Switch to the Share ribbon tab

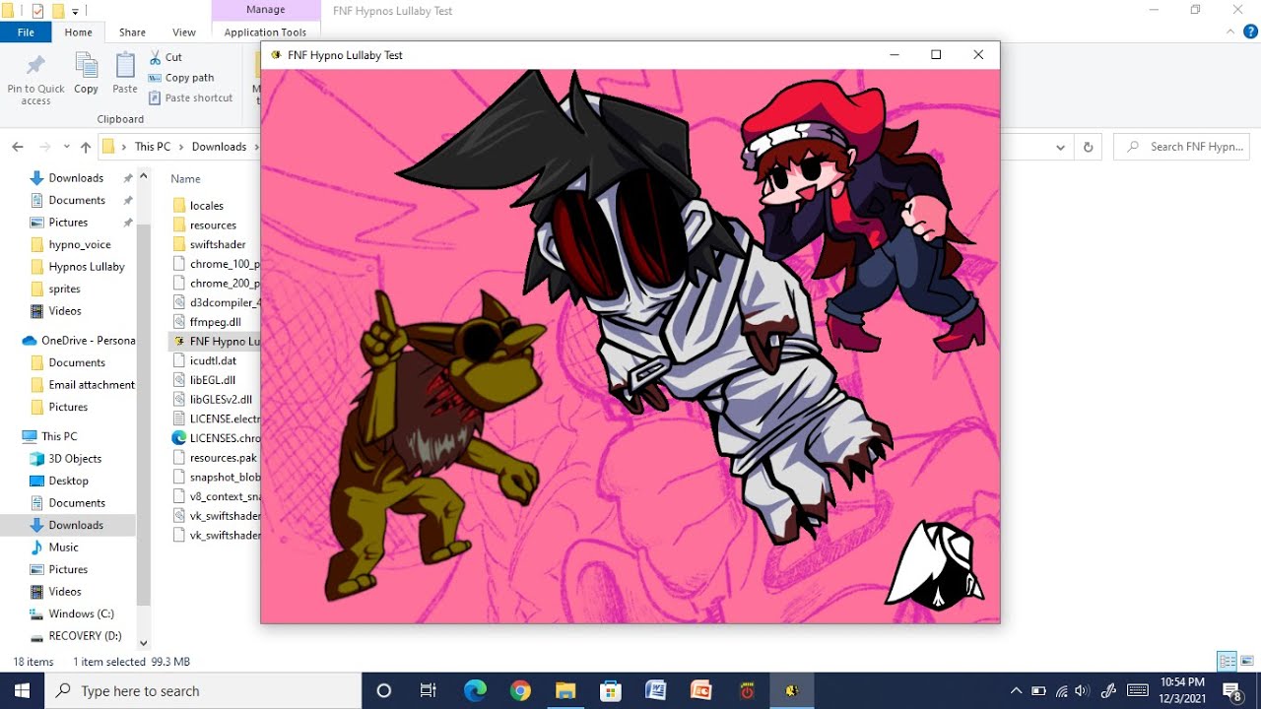[132, 32]
